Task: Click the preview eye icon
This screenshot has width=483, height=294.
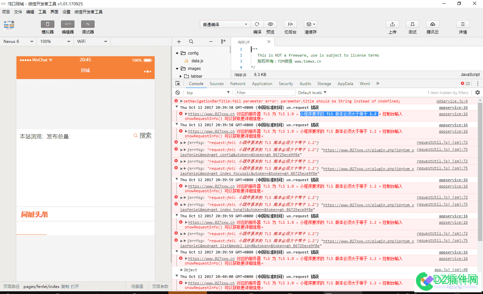Action: [x=270, y=24]
